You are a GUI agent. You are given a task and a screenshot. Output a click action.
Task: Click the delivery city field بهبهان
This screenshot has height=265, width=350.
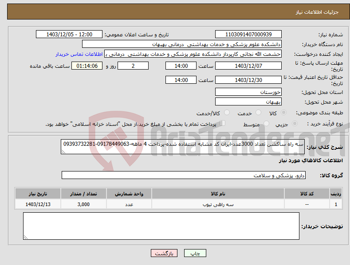(x=248, y=102)
